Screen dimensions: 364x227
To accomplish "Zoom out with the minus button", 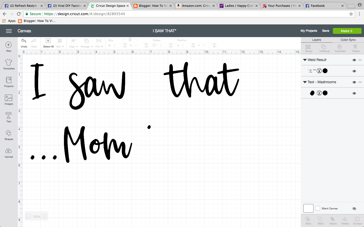I will pyautogui.click(x=29, y=216).
